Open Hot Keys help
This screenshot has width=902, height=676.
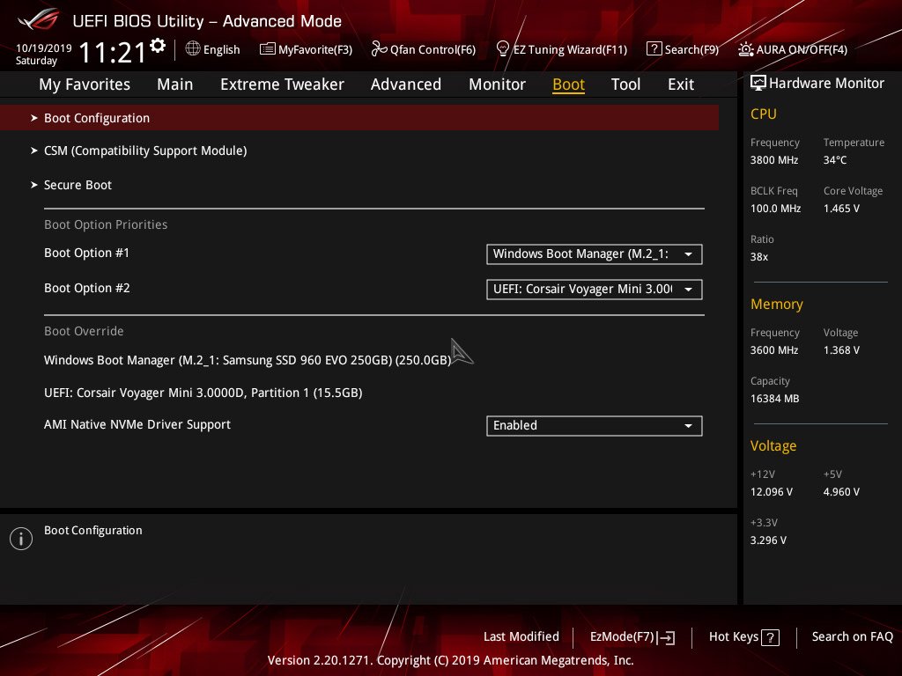(734, 637)
